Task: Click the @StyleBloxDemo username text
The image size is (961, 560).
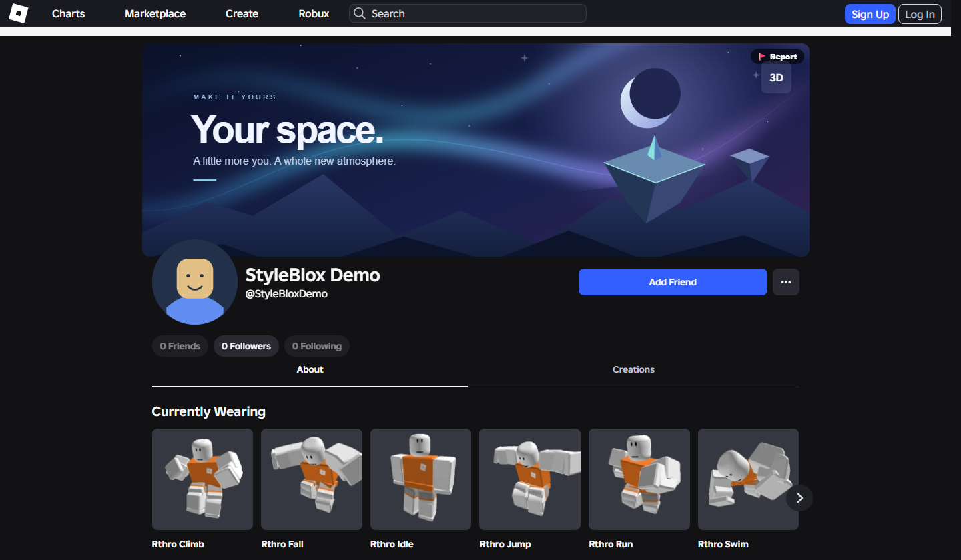Action: tap(286, 293)
